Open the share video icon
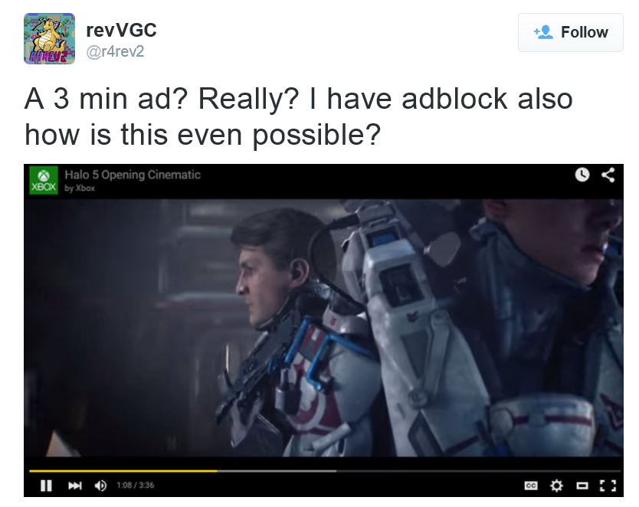 click(608, 175)
